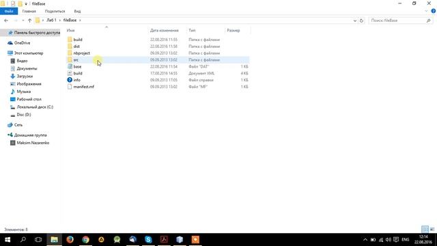This screenshot has width=437, height=246.
Task: Open Disc (D:) in navigation pane
Action: (x=24, y=115)
